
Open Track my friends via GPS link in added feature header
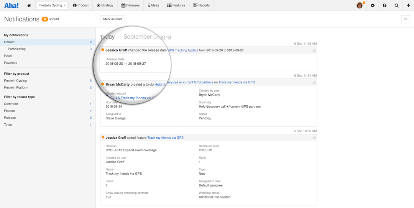coord(165,138)
